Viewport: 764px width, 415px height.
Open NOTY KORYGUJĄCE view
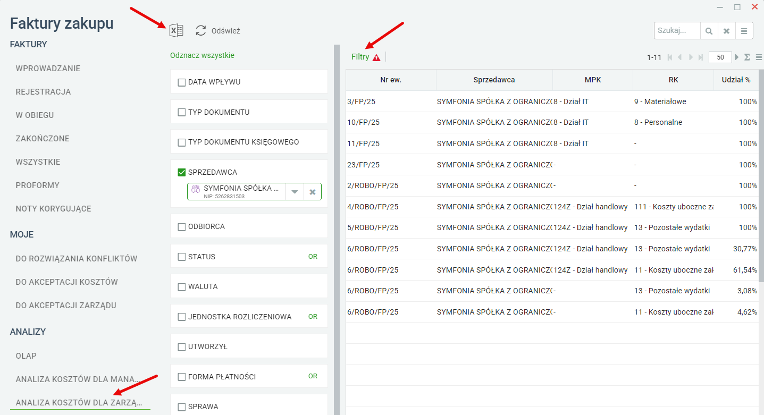click(54, 209)
